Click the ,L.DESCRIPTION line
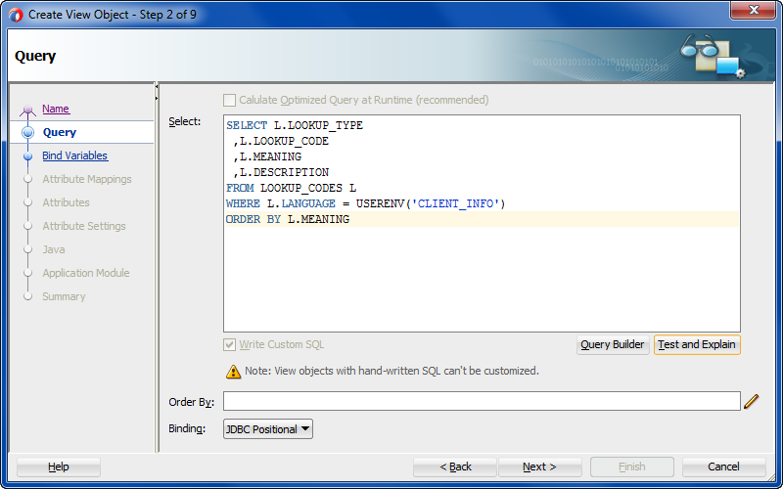783x489 pixels. click(x=281, y=173)
